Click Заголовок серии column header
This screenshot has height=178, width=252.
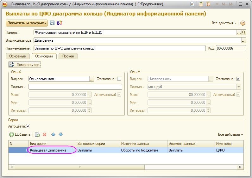tap(98, 144)
